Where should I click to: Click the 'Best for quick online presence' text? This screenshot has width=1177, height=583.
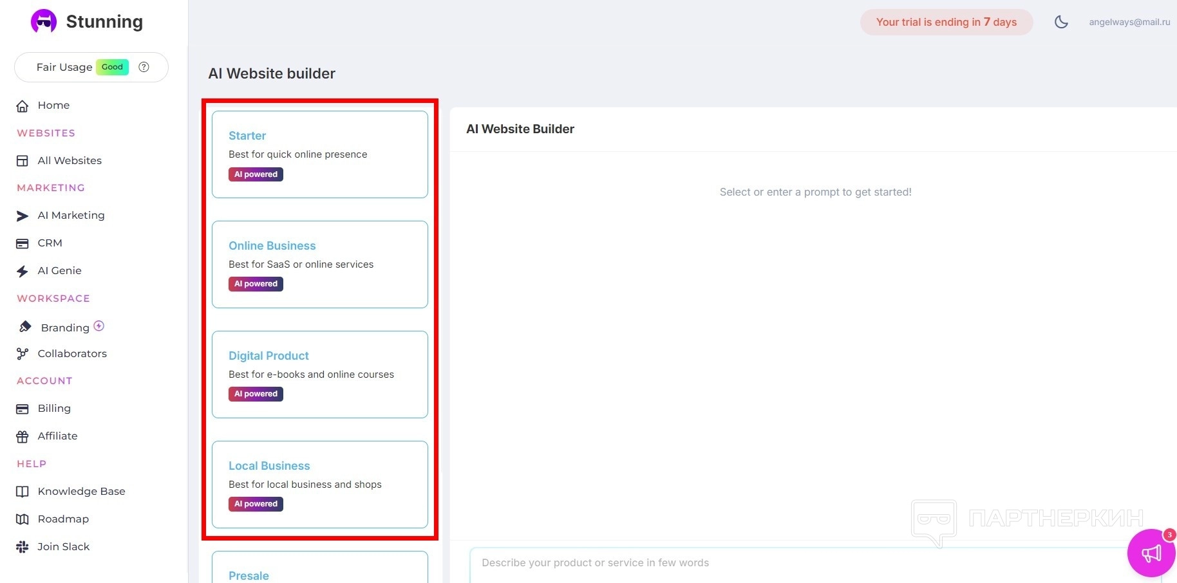click(298, 154)
